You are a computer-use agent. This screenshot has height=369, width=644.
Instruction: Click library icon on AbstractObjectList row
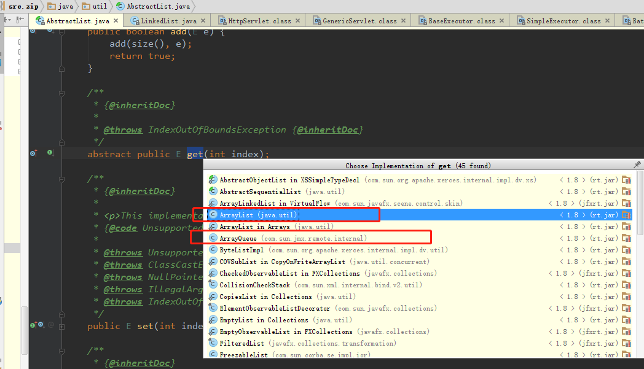click(x=626, y=180)
